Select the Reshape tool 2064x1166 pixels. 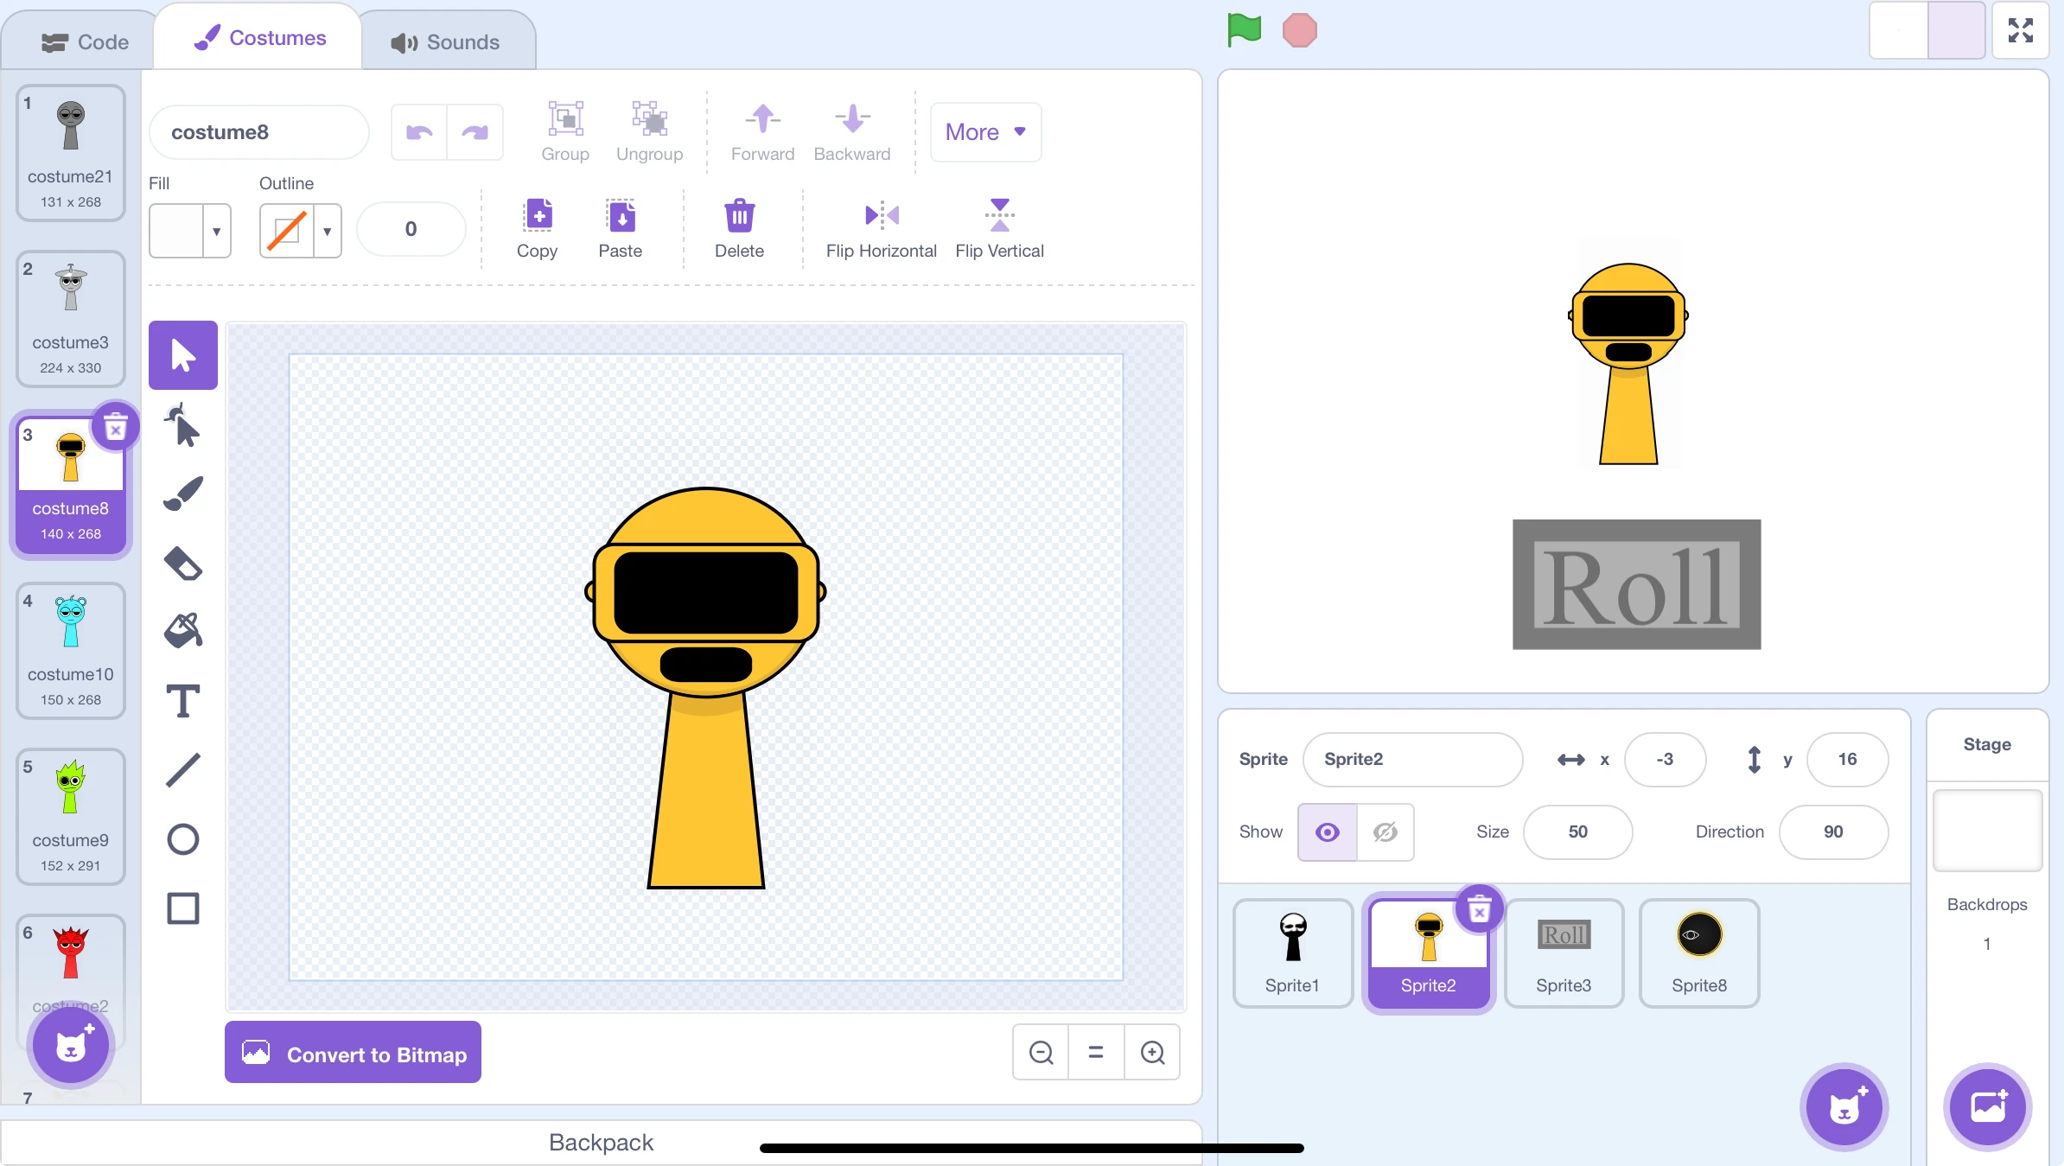(x=182, y=425)
